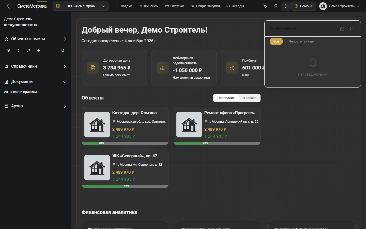Screen dimensions: 366x229
Task: Click the Помощь button
Action: (304, 6)
